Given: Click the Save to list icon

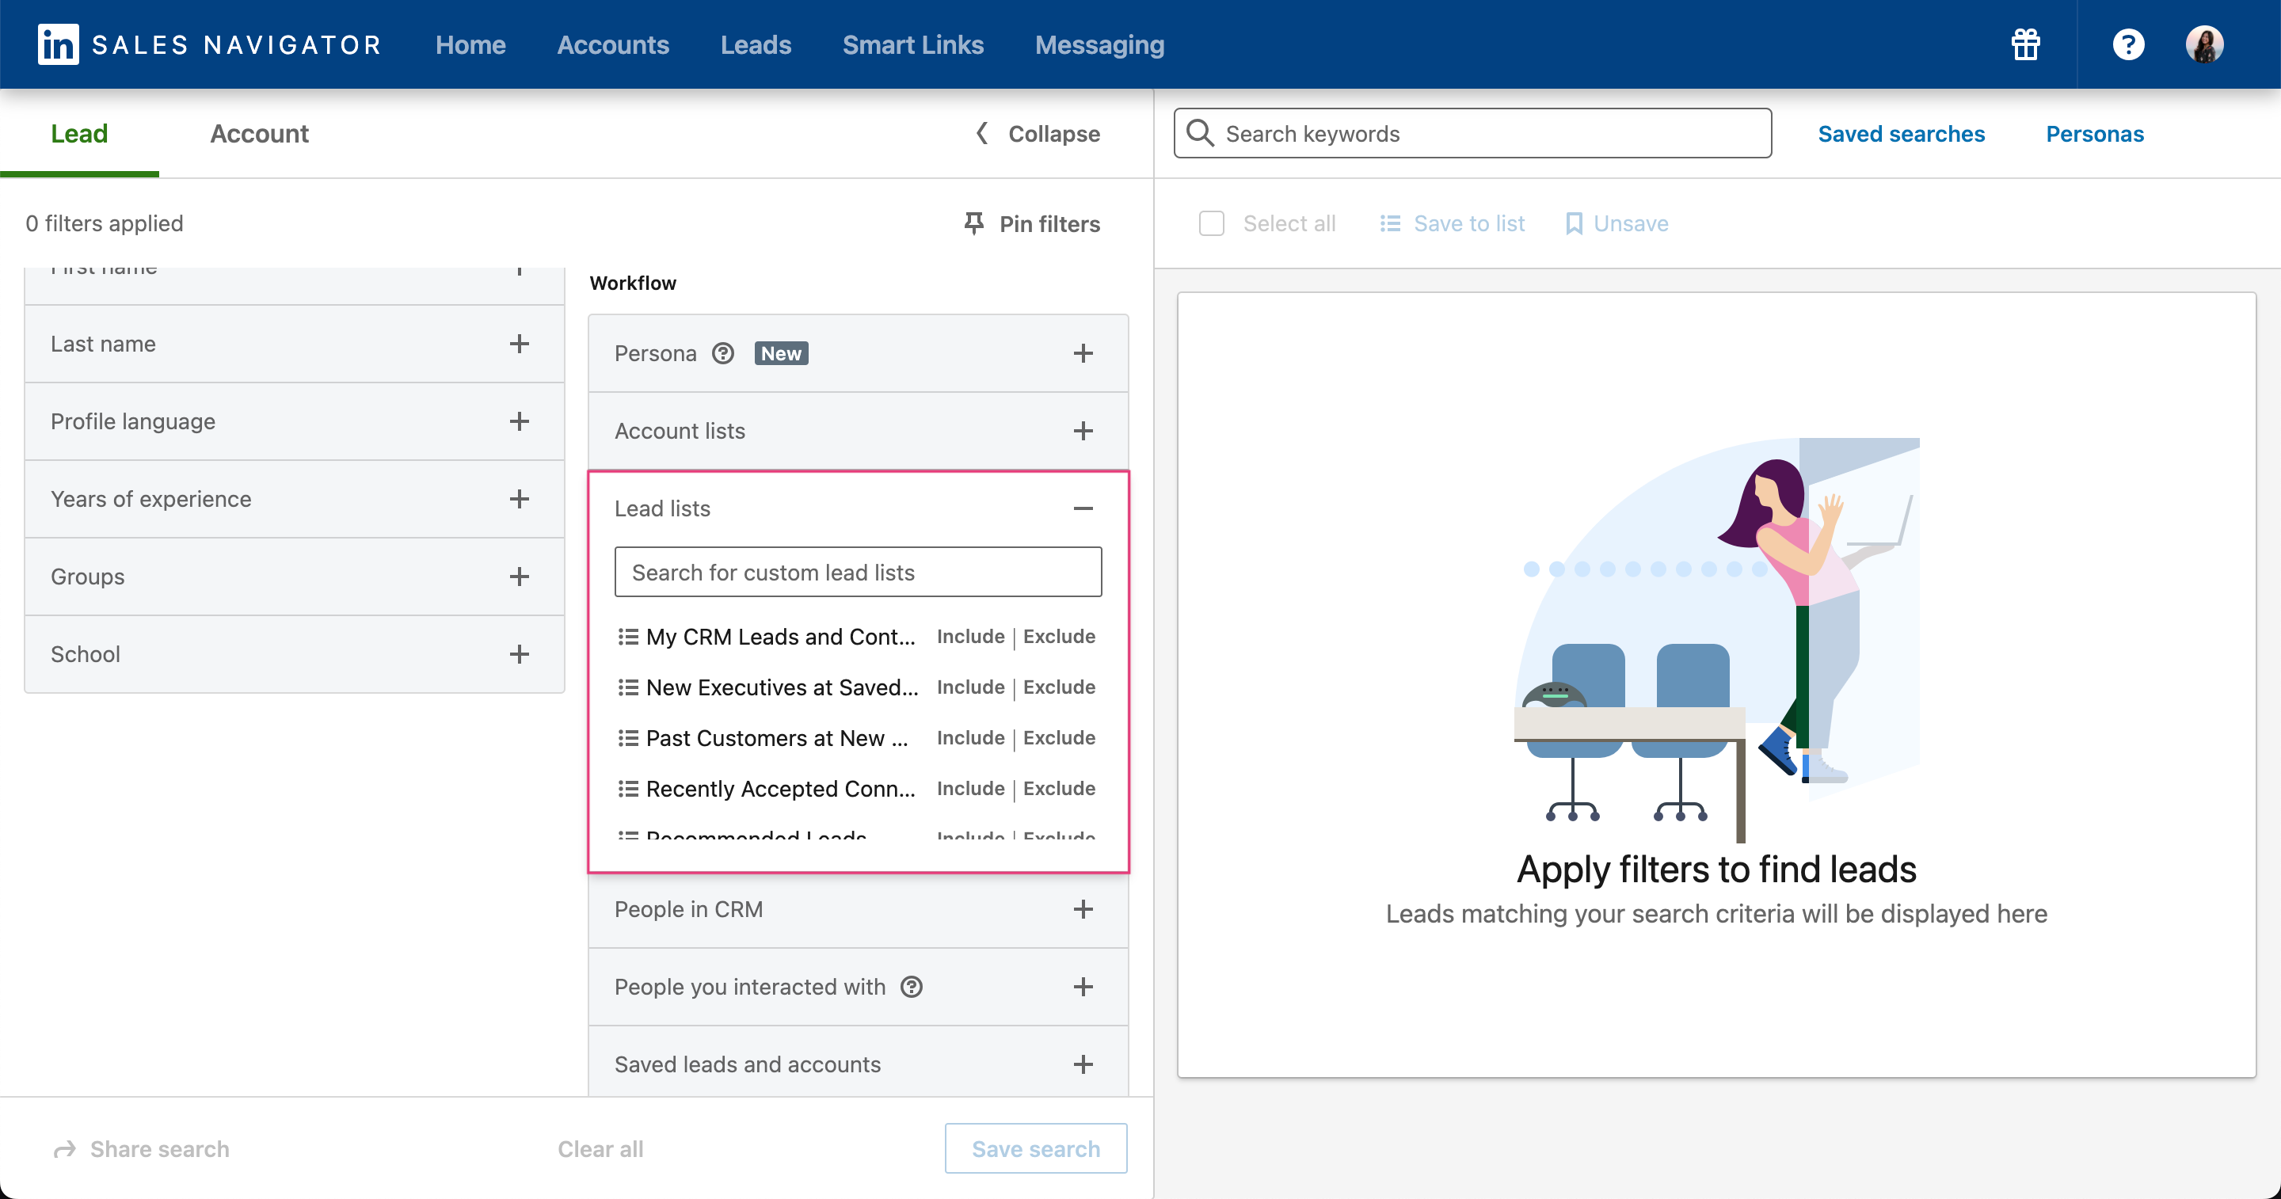Looking at the screenshot, I should pyautogui.click(x=1390, y=223).
